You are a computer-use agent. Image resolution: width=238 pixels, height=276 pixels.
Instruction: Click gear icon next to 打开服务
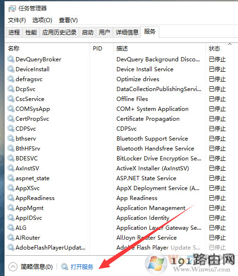(x=65, y=267)
